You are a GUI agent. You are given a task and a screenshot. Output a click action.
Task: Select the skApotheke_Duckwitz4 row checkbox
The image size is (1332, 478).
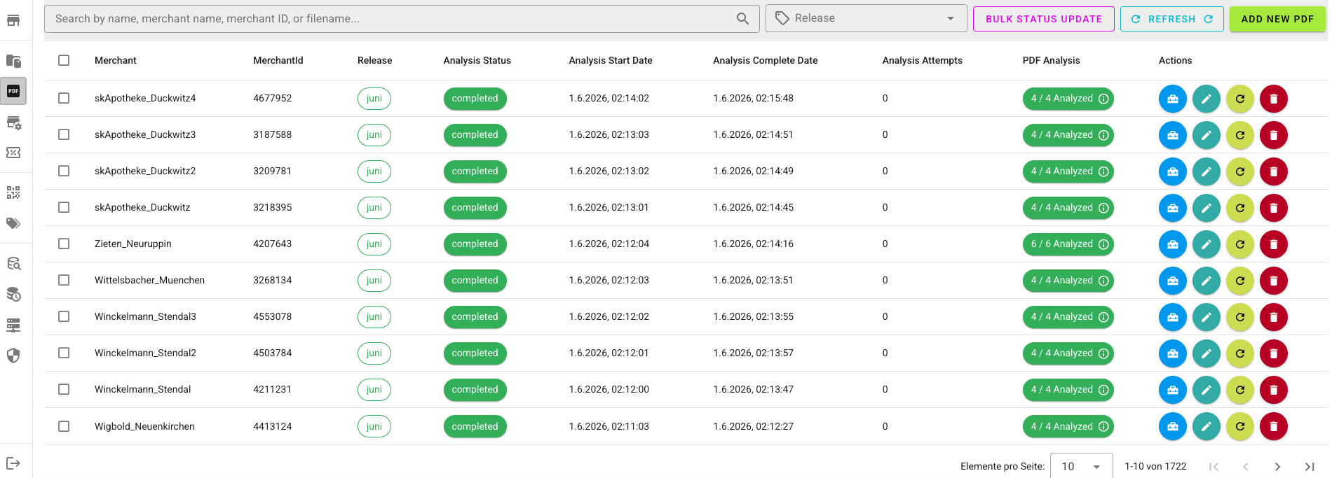coord(64,98)
